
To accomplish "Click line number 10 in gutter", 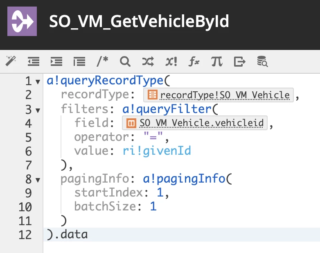I will (25, 207).
